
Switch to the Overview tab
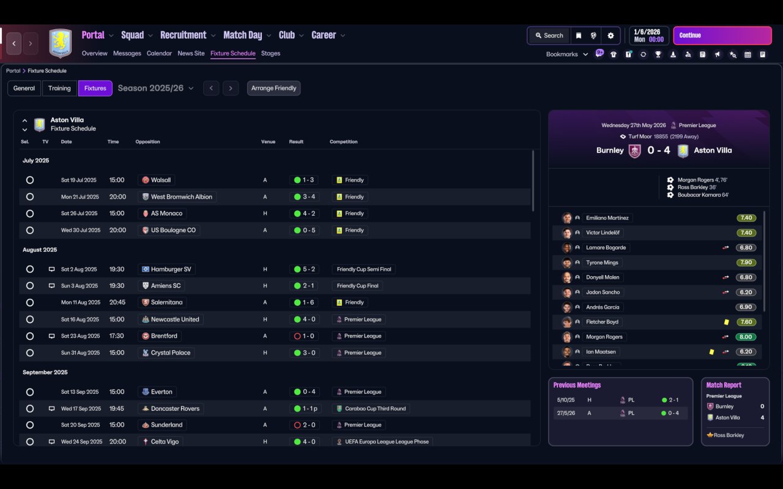tap(95, 53)
